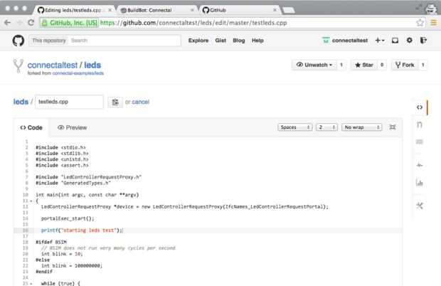The image size is (441, 286).
Task: Collapse code fold arrow at line 25
Action: (31, 283)
